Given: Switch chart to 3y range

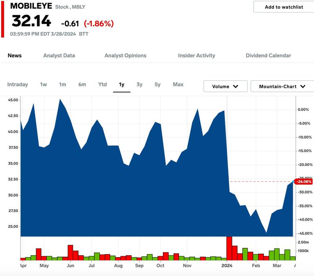Looking at the screenshot, I should point(139,84).
